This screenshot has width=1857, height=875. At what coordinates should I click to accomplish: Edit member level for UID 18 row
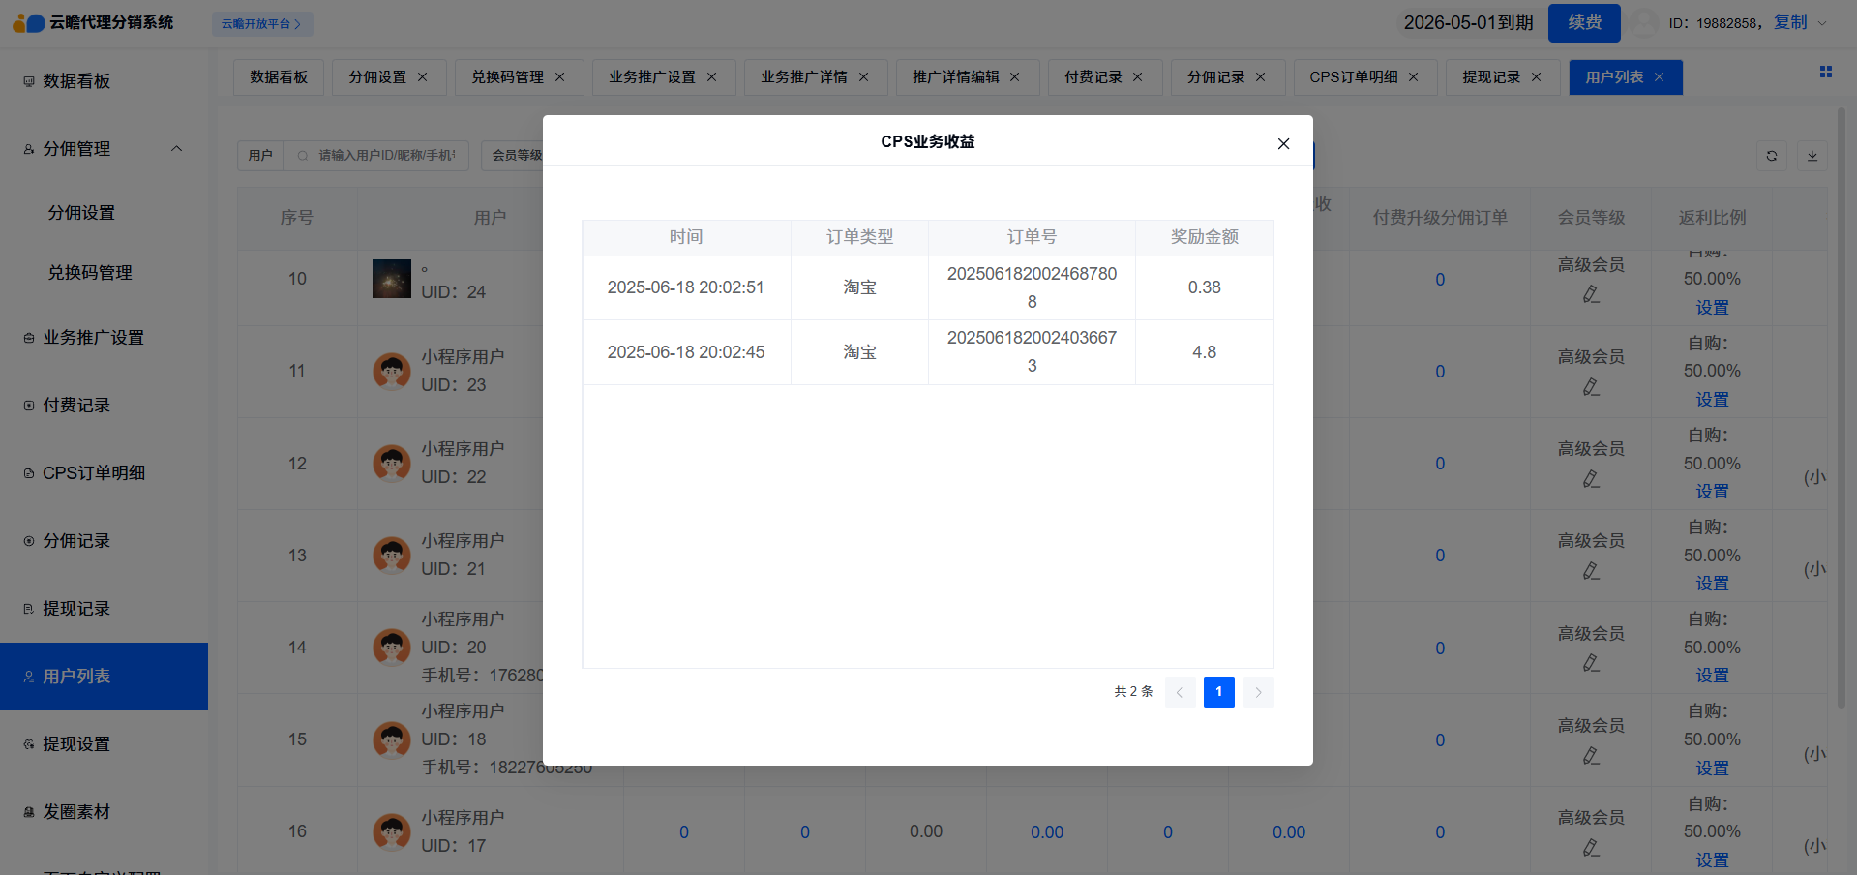coord(1591,756)
